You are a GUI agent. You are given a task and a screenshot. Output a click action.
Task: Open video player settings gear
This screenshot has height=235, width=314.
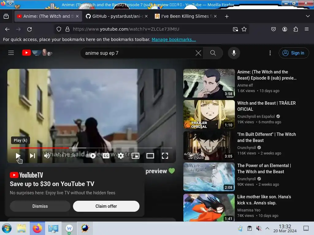(x=121, y=156)
